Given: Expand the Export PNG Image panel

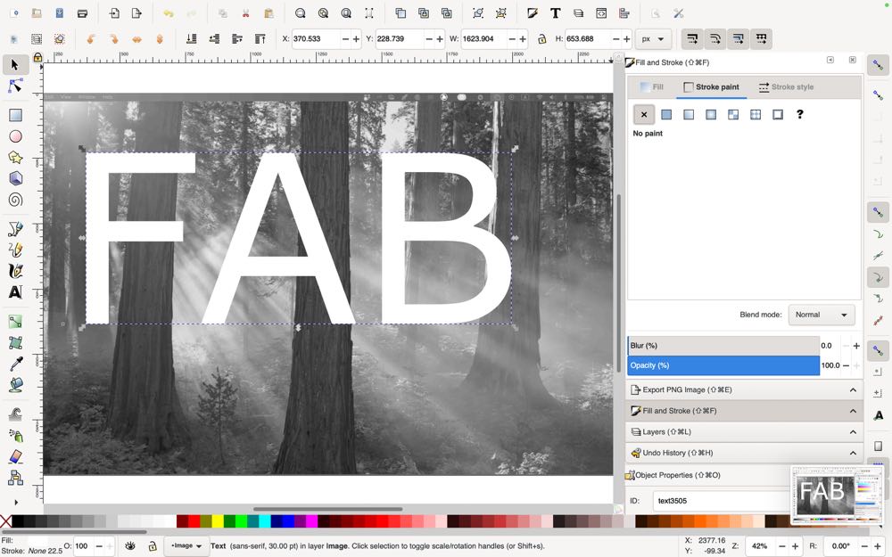Looking at the screenshot, I should point(744,390).
